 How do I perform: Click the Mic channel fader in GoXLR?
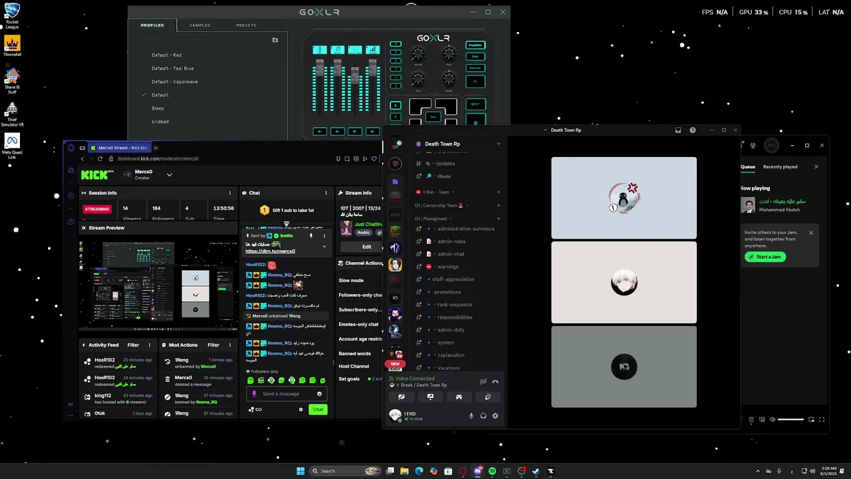point(320,67)
